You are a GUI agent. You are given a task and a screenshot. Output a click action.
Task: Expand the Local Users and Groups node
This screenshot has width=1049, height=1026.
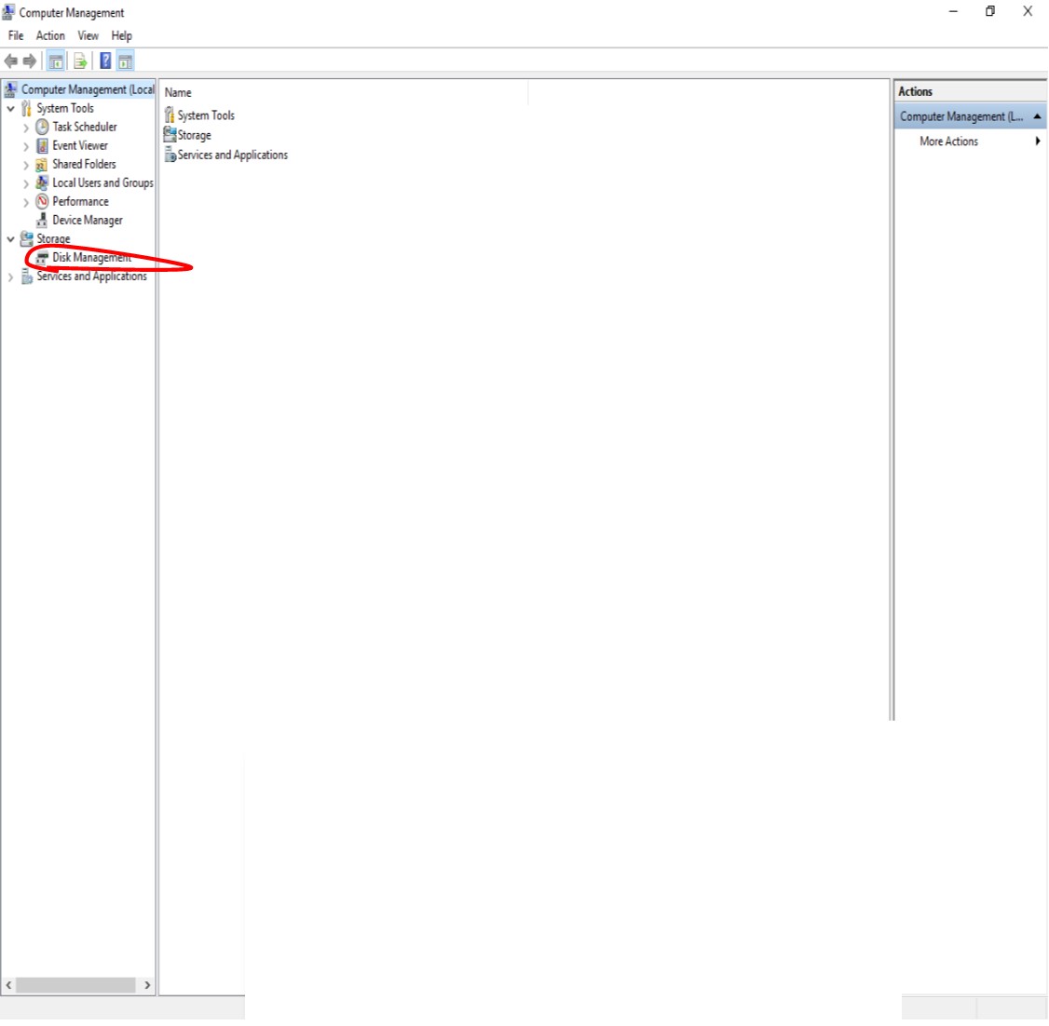click(x=25, y=182)
